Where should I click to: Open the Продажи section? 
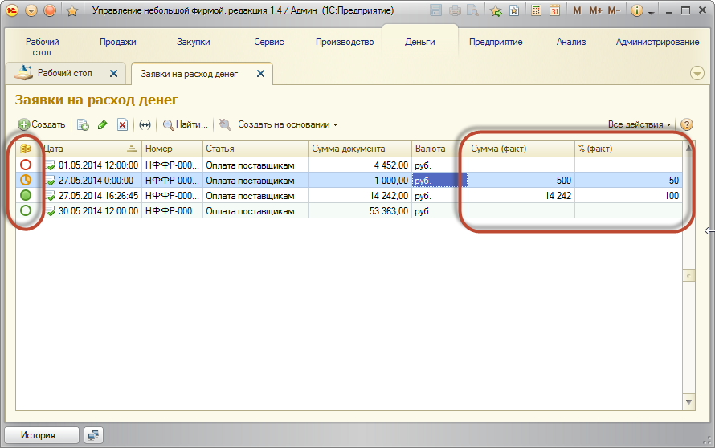(118, 42)
